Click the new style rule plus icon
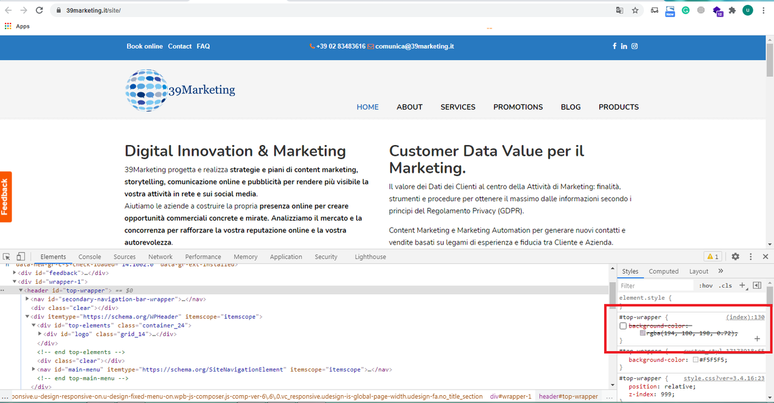 point(743,285)
